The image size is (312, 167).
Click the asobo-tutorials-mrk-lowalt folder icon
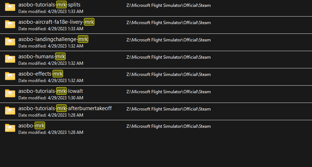pos(10,94)
